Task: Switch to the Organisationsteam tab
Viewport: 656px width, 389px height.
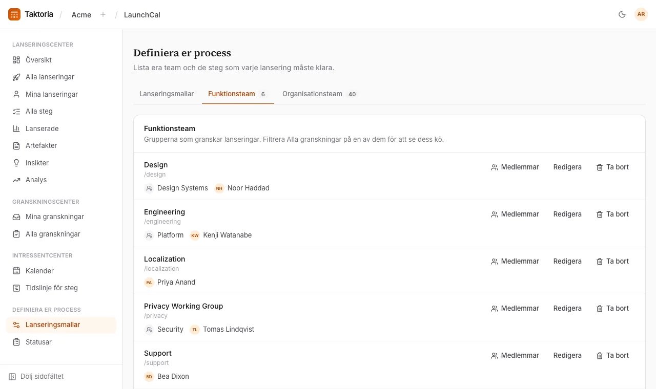Action: (x=319, y=94)
